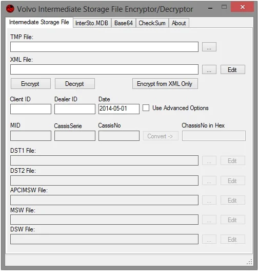Click the CassisSerie input field
Image resolution: width=258 pixels, height=271 pixels.
click(x=75, y=136)
